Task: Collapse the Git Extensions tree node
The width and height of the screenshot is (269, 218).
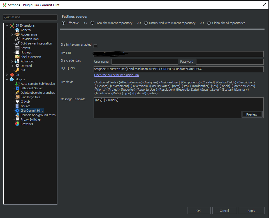Action: (6, 25)
